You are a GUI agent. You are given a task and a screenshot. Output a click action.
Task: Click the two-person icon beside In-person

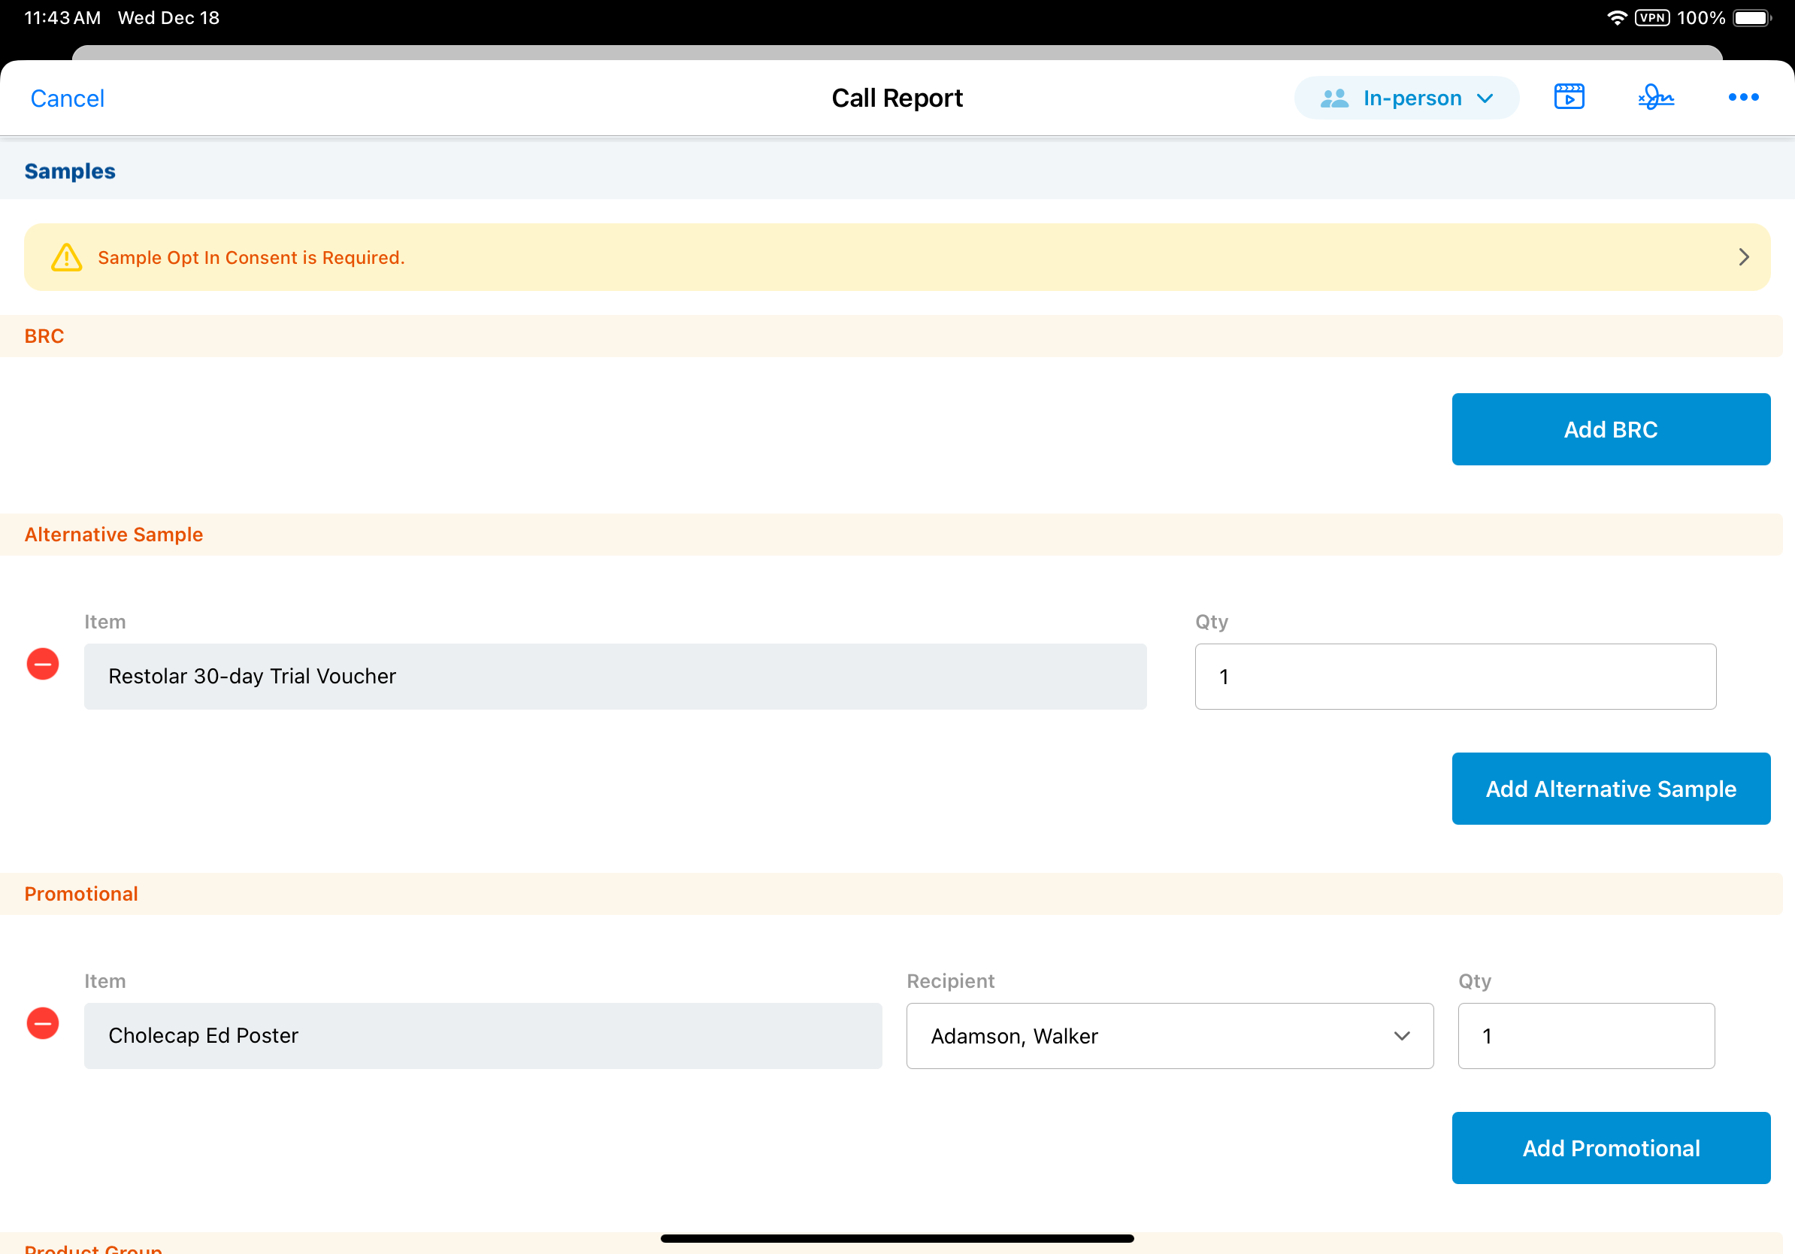1333,98
